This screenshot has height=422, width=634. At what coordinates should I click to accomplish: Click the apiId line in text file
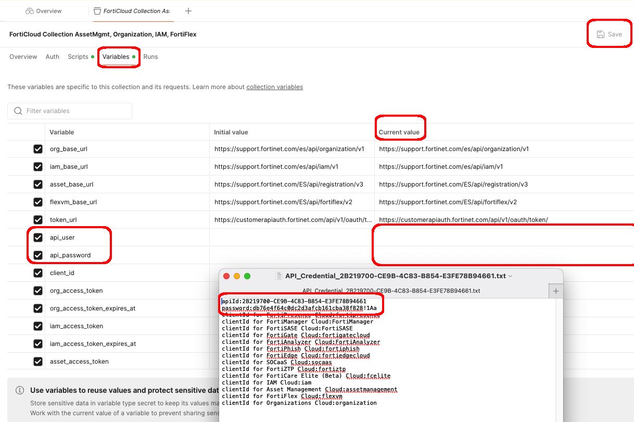pyautogui.click(x=294, y=301)
